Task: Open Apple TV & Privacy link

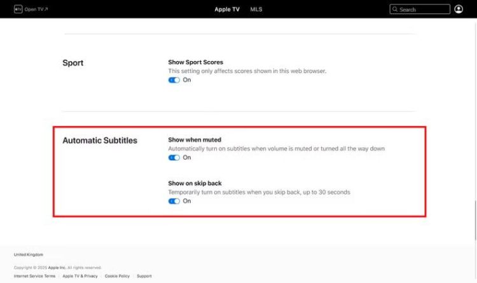Action: (80, 276)
